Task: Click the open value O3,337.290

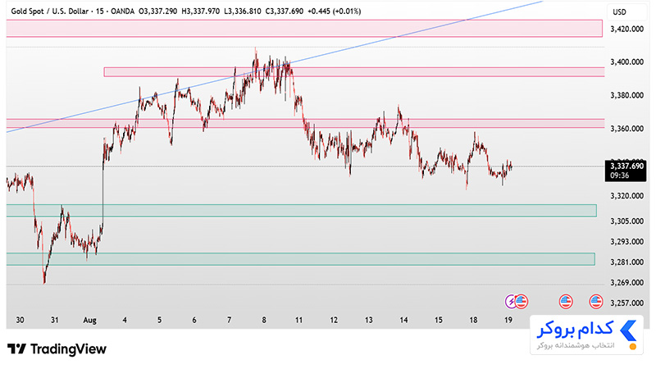Action: click(157, 11)
